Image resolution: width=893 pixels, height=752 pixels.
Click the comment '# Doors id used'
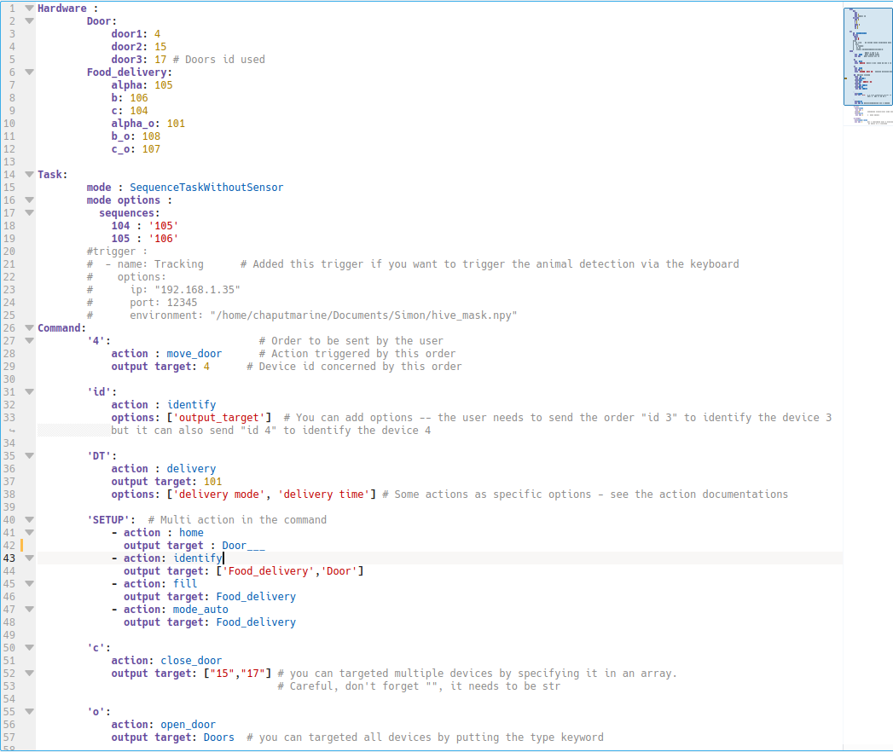[218, 60]
